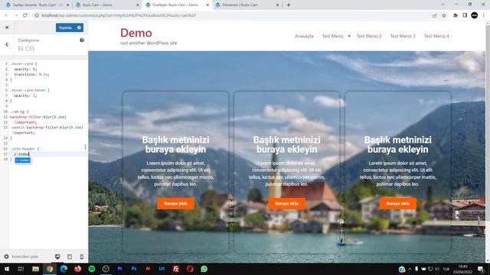Open the Demo site title link
Viewport: 490px width, 275px height.
pyautogui.click(x=136, y=33)
